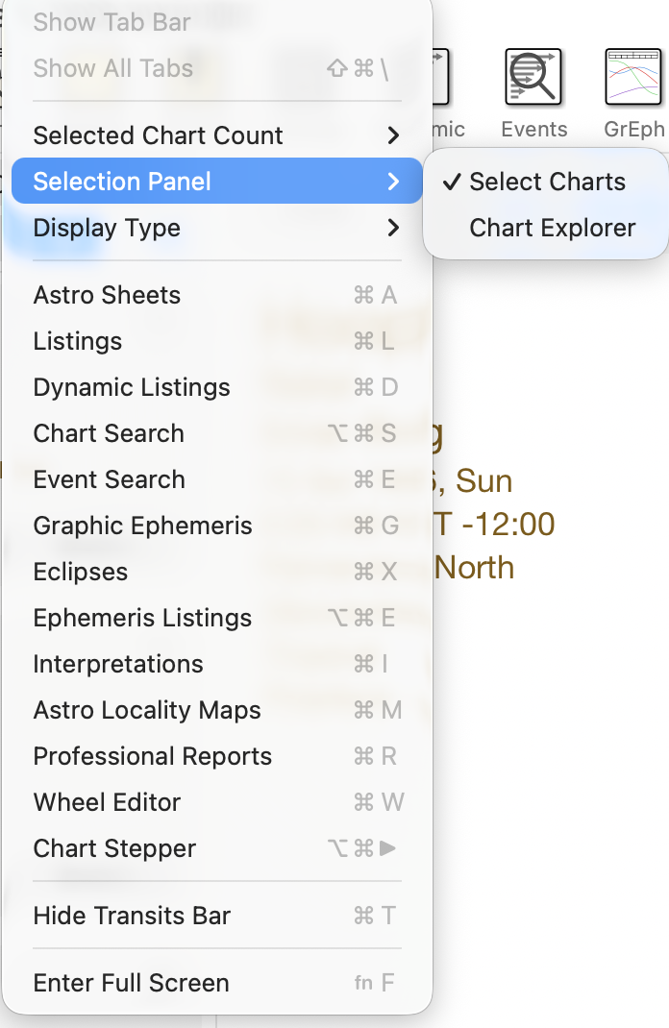The height and width of the screenshot is (1028, 669).
Task: Expand the Selection Panel submenu
Action: pos(121,181)
